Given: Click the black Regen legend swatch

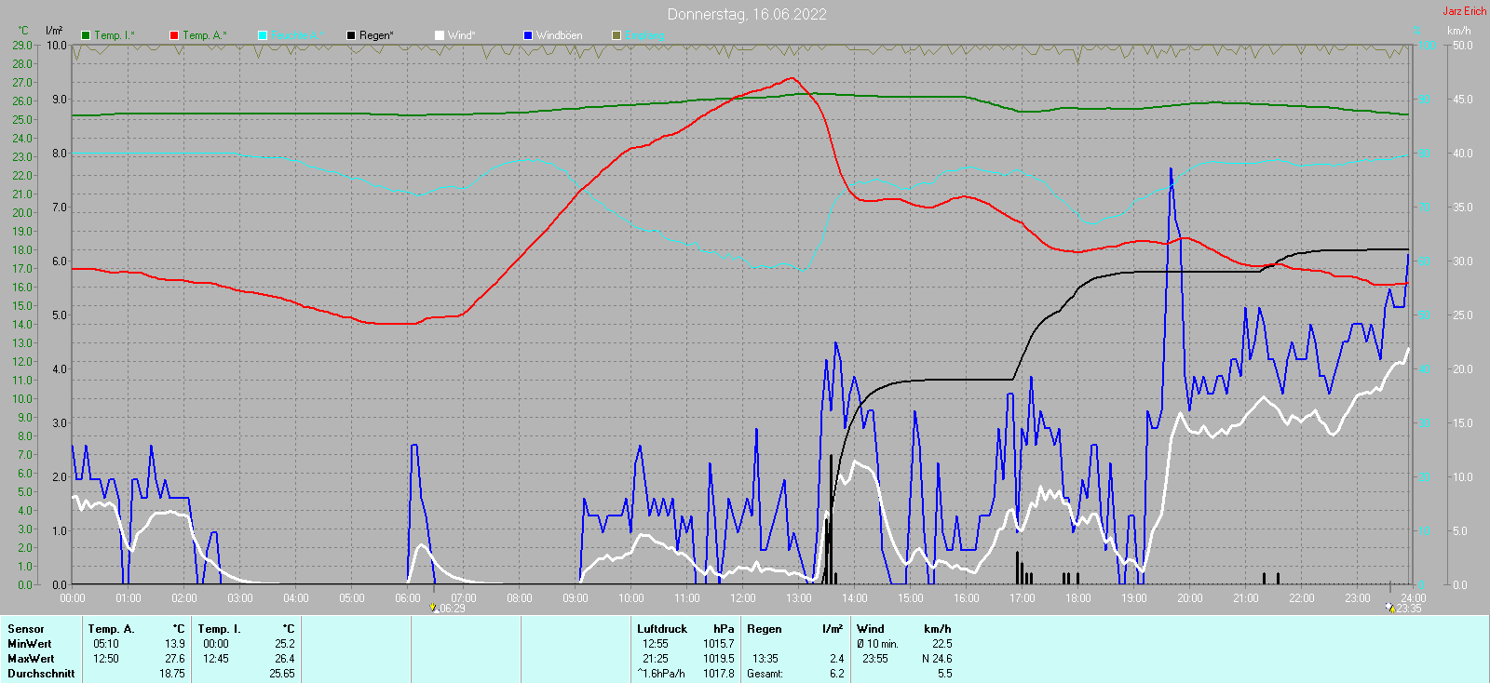Looking at the screenshot, I should pos(351,35).
